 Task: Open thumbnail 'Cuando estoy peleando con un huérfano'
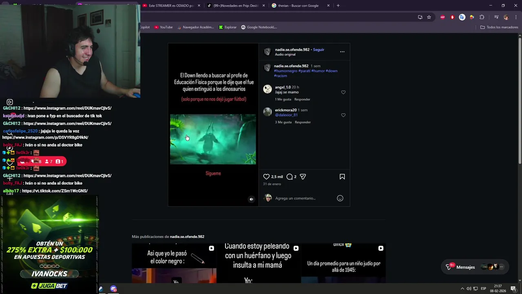tap(259, 263)
